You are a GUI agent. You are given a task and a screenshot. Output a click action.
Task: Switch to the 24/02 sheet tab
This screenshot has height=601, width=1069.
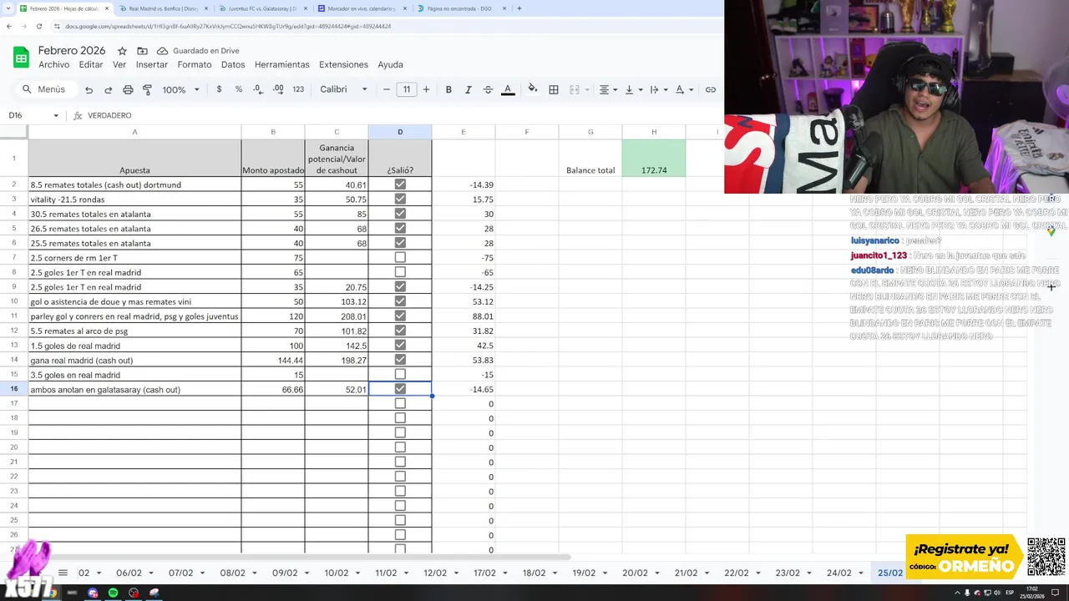[839, 573]
